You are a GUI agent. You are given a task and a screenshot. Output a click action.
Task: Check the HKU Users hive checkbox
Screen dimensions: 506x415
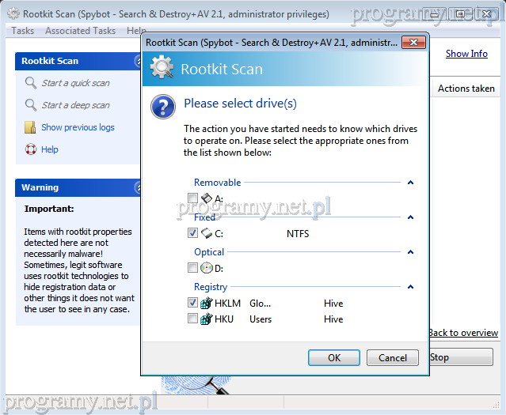click(x=192, y=319)
